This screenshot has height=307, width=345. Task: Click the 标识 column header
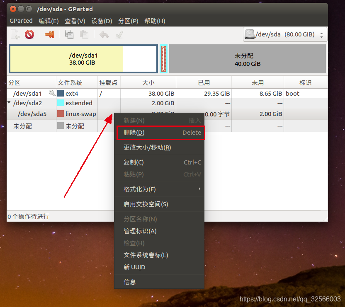306,83
